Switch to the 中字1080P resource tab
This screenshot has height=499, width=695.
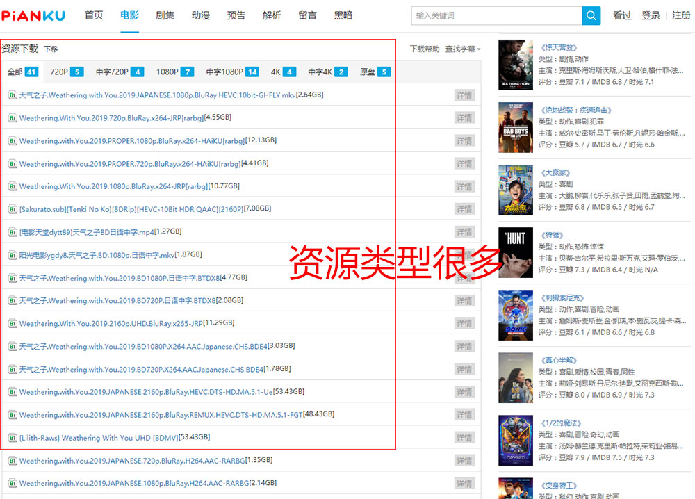pos(232,72)
